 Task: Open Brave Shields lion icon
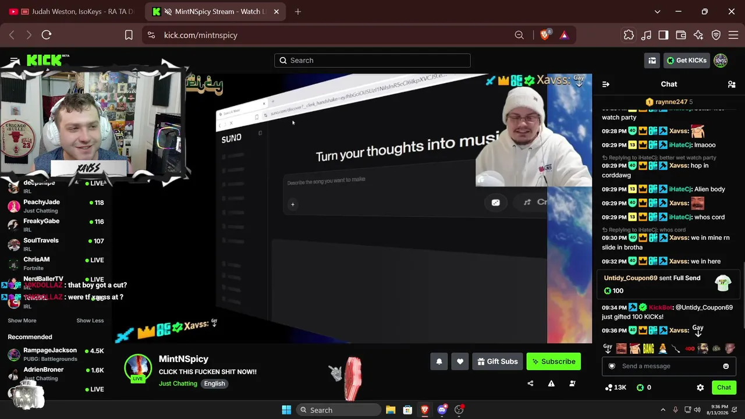(545, 35)
